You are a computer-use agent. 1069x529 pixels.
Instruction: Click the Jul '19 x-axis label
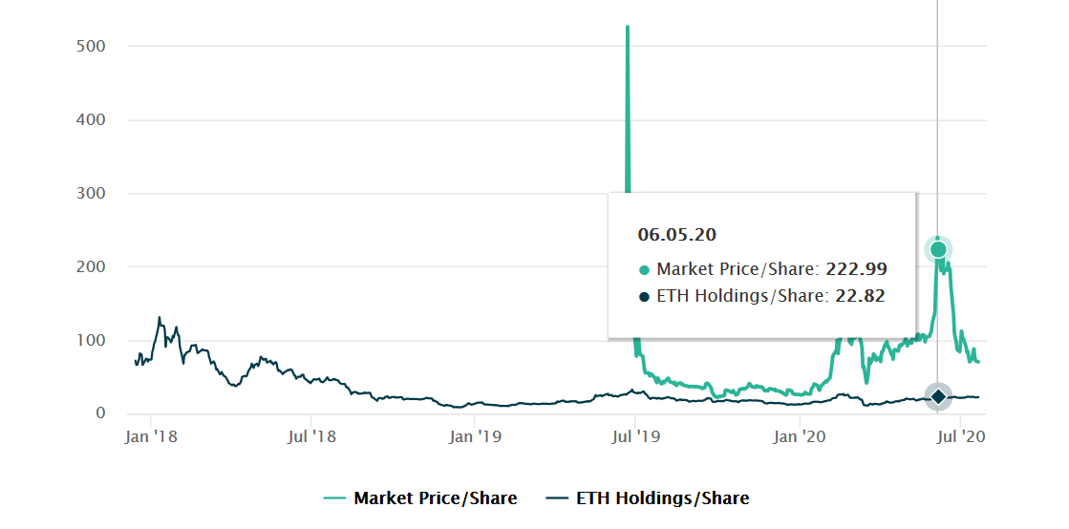coord(635,437)
